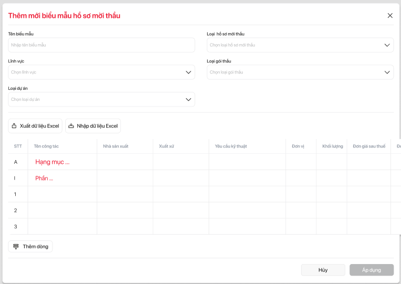Click the Tên công tác column header
The width and height of the screenshot is (401, 284).
pos(46,146)
